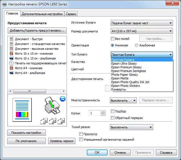Click icon of Фото 10 x 15 см - книжная
The height and width of the screenshot is (160, 181).
click(x=11, y=53)
